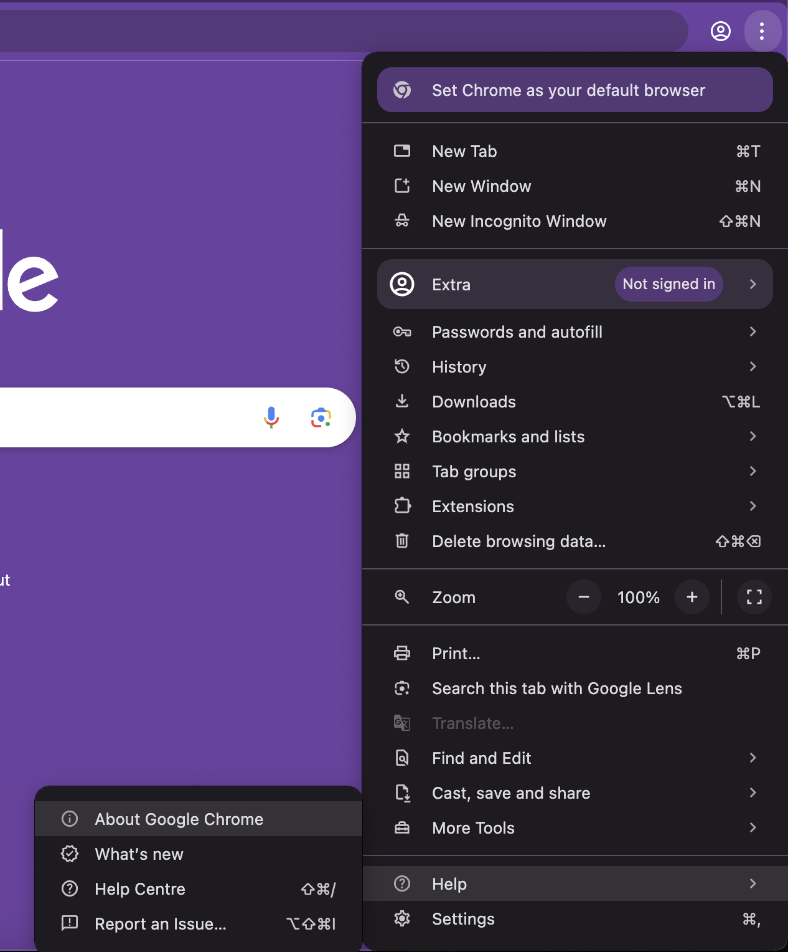The width and height of the screenshot is (788, 952).
Task: Expand Bookmarks and lists submenu arrow
Action: [x=753, y=436]
